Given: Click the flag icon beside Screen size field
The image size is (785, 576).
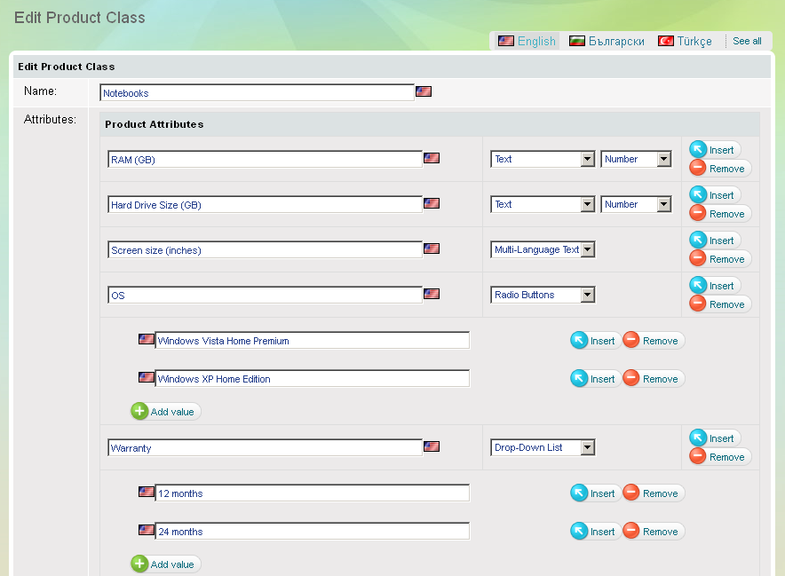Looking at the screenshot, I should [x=432, y=249].
